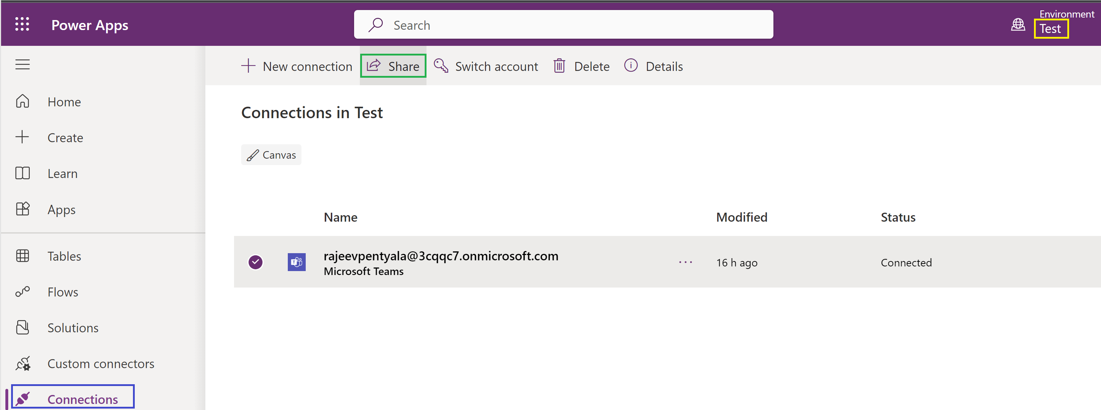
Task: Click the search magnifier icon
Action: [x=376, y=25]
